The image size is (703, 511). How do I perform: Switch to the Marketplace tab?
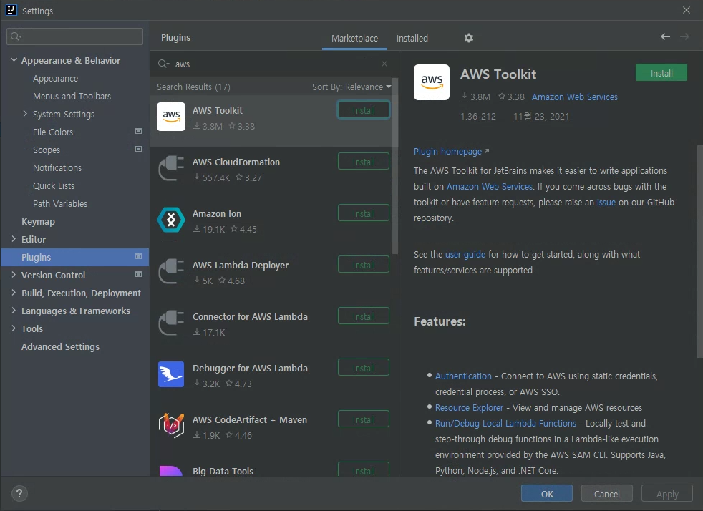point(354,39)
